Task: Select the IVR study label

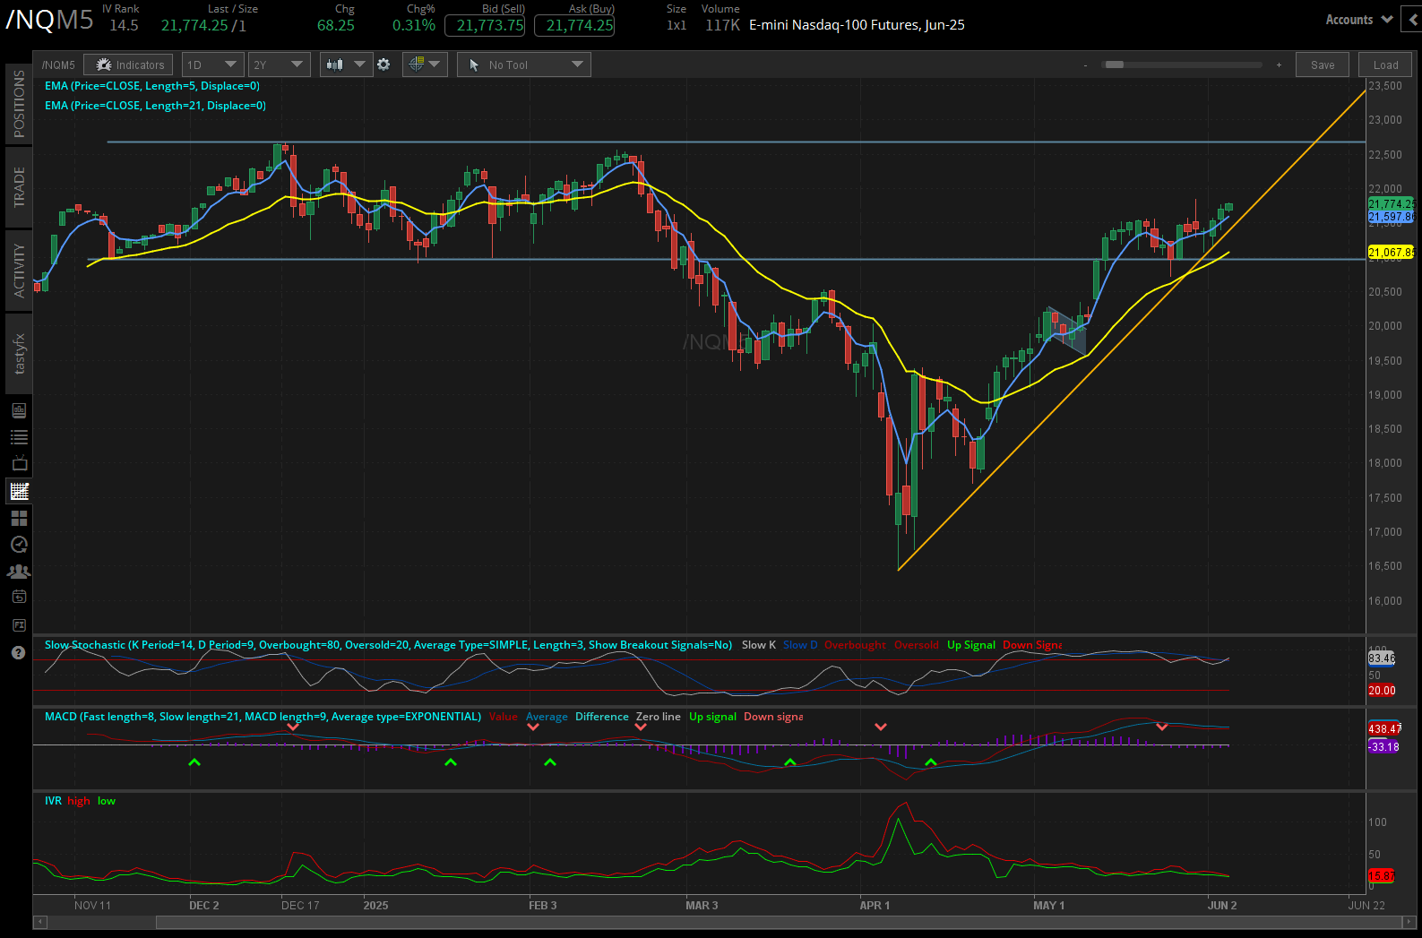Action: tap(53, 801)
